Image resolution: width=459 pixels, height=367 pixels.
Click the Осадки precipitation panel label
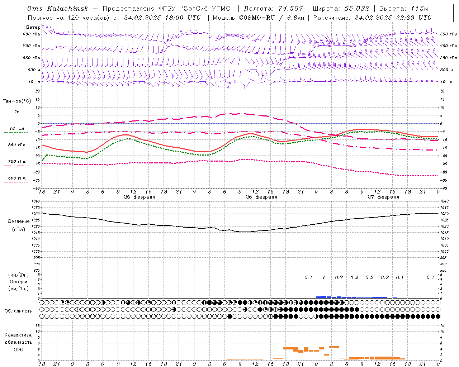point(19,282)
